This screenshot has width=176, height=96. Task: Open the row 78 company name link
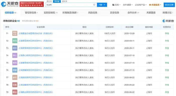(x=36, y=85)
